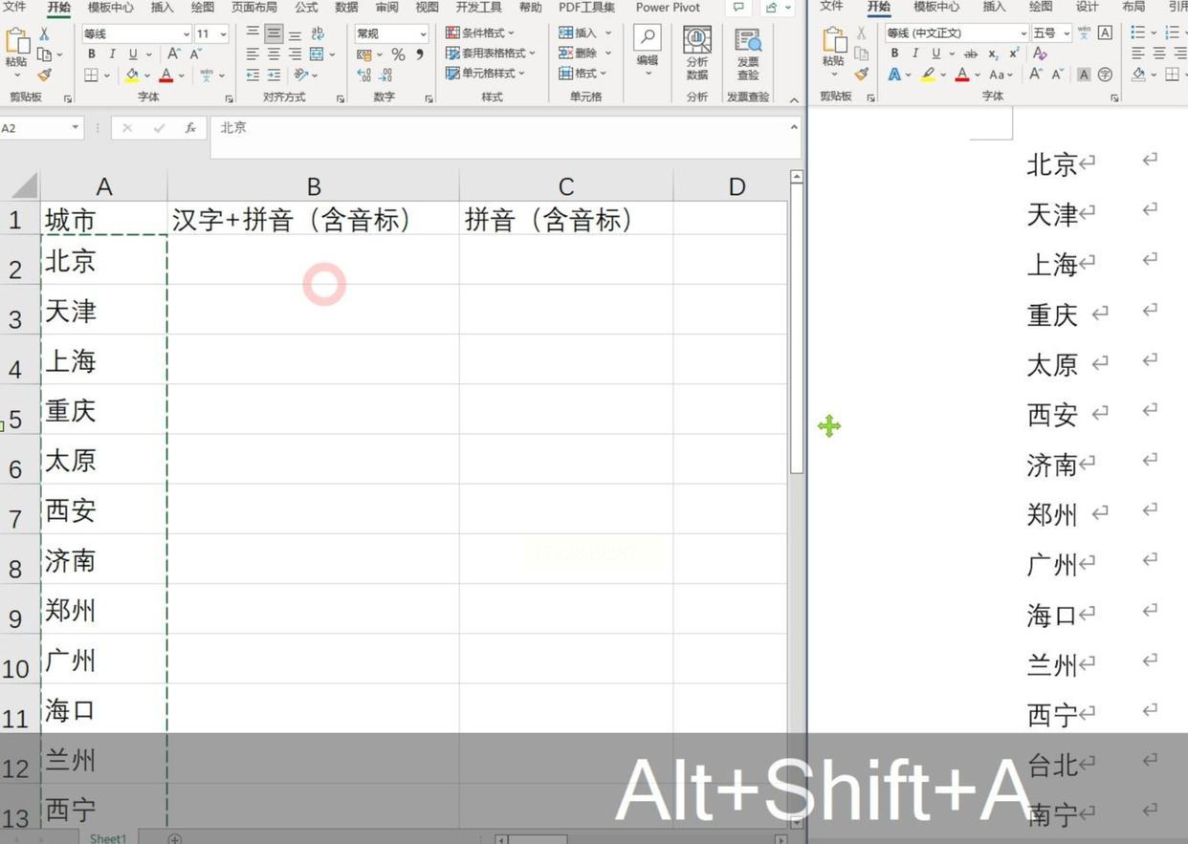Click 分析数据 button in Excel
Image resolution: width=1188 pixels, height=844 pixels.
[x=697, y=53]
